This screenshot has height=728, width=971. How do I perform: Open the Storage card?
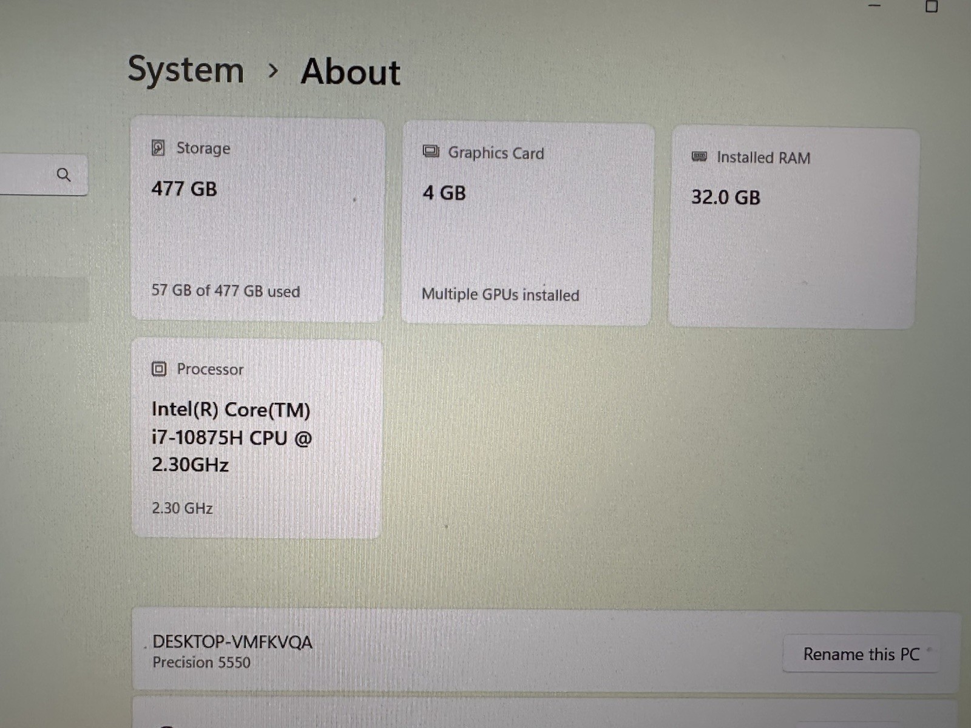[x=257, y=219]
